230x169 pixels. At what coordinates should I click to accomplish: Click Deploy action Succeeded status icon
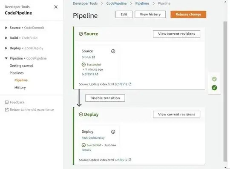coord(83,145)
